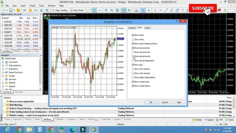Select candlestick chart type icon

(x=94, y=10)
